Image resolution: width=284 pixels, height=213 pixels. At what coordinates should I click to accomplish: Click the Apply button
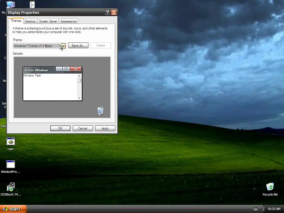click(x=105, y=128)
